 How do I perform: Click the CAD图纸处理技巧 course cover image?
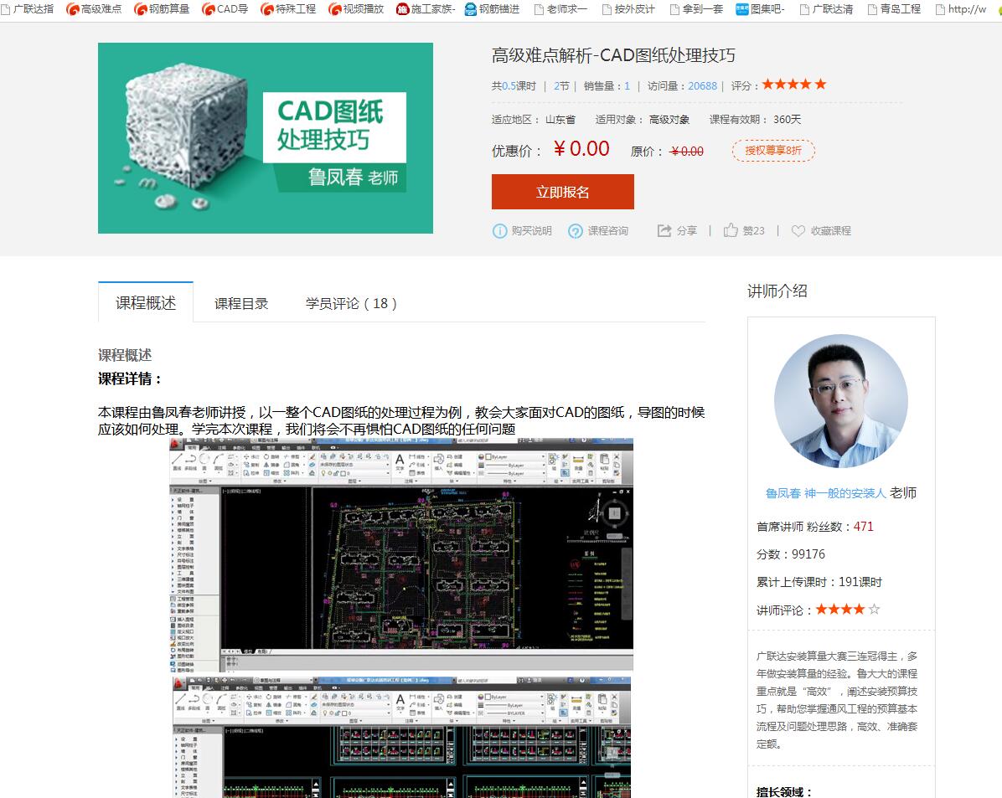(266, 138)
